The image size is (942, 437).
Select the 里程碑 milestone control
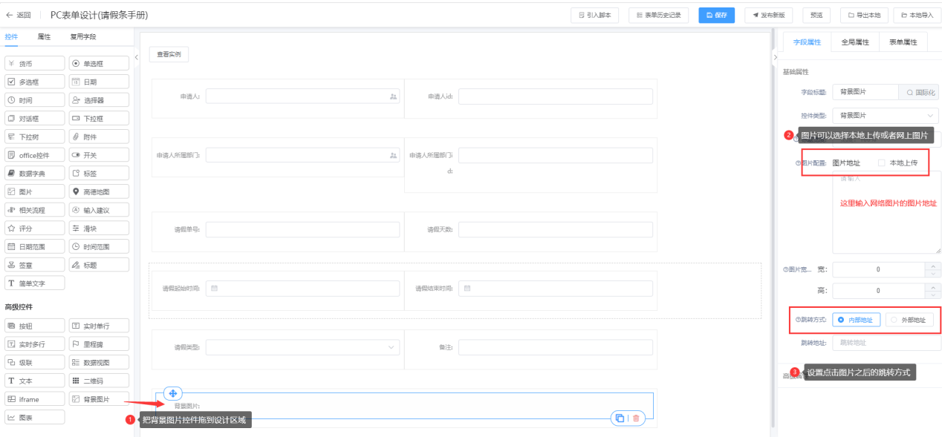coord(99,344)
